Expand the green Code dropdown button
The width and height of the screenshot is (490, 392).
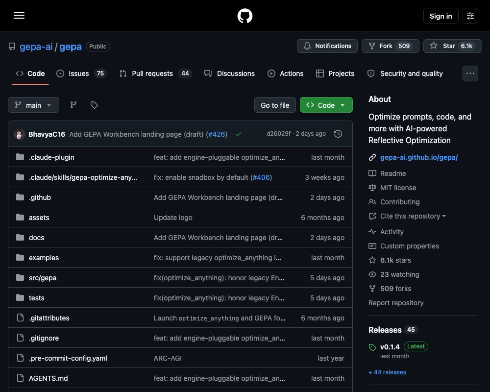326,105
